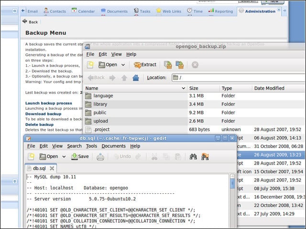This screenshot has width=306, height=229.
Task: Switch to the Email tab
Action: coord(33,11)
